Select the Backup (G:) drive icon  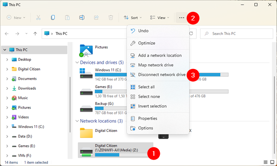click(86, 109)
